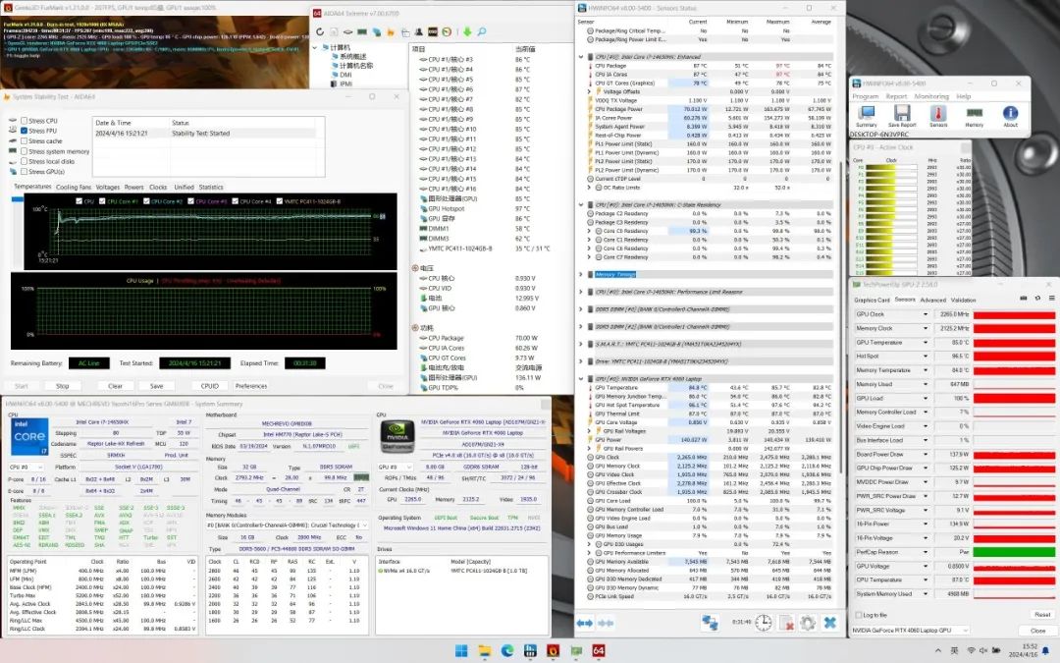Viewport: 1060px width, 663px height.
Task: Click the user silhouette icon in AIDA64 toolbar
Action: [x=418, y=31]
